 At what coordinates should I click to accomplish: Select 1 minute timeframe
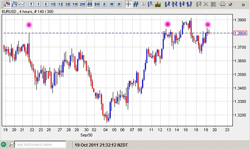pos(38,4)
